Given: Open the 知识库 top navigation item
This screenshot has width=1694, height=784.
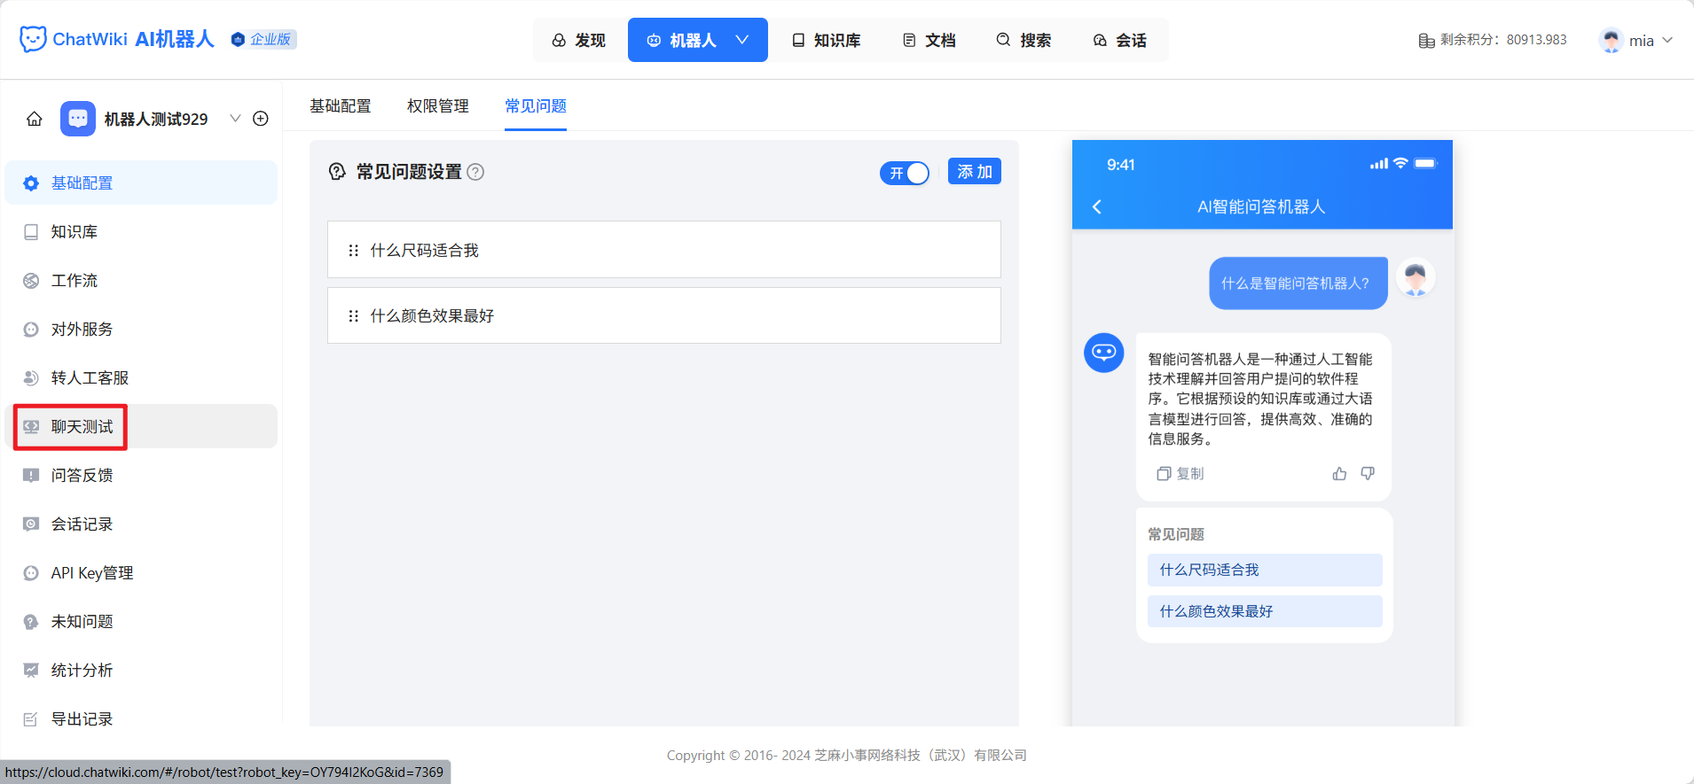Looking at the screenshot, I should 826,40.
